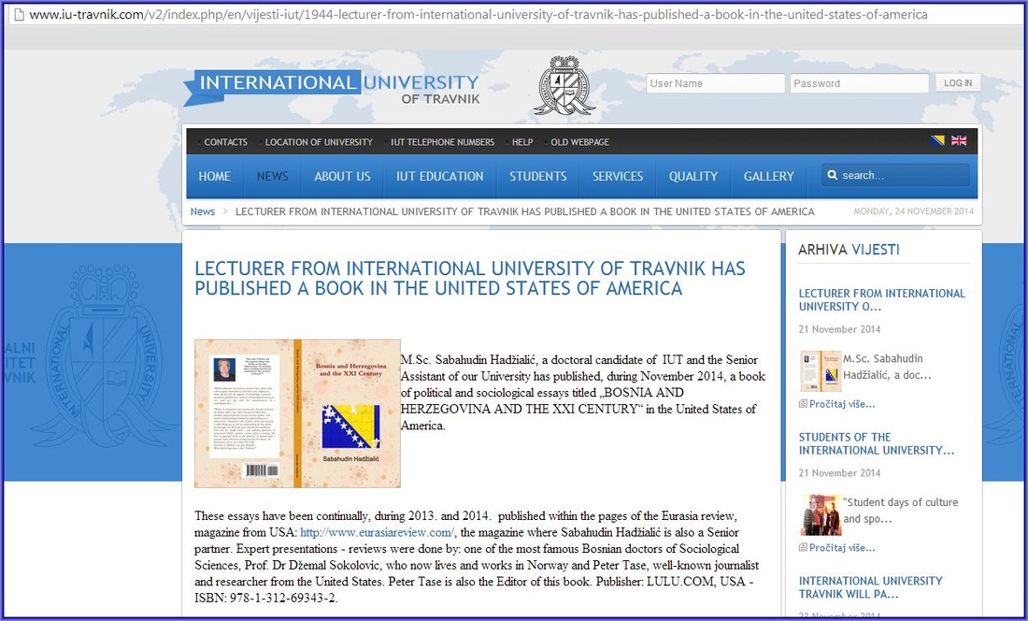Viewport: 1028px width, 621px height.
Task: Open the CONTACTS link
Action: coord(225,141)
